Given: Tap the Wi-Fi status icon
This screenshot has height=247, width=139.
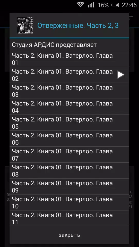Looking at the screenshot, I should click(81, 5).
